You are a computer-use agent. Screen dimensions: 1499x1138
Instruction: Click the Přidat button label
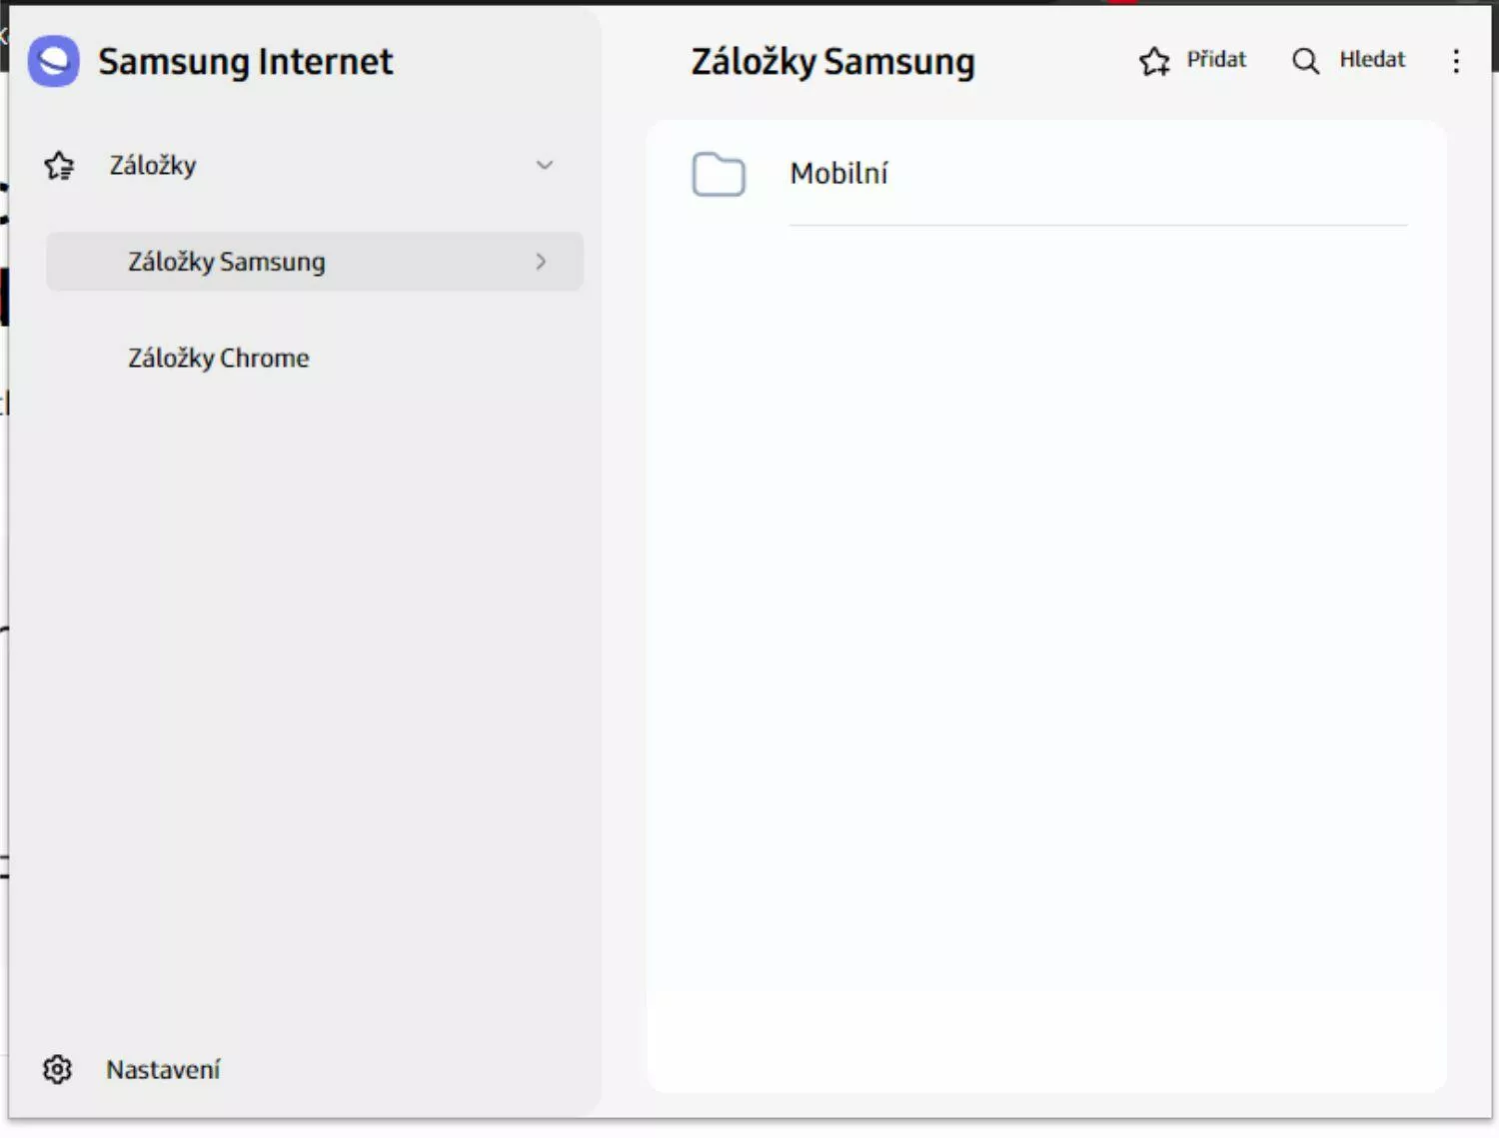1216,60
